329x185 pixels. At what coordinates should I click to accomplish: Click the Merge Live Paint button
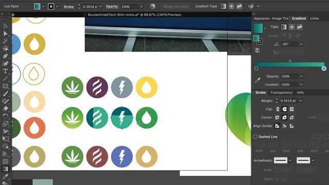point(176,7)
